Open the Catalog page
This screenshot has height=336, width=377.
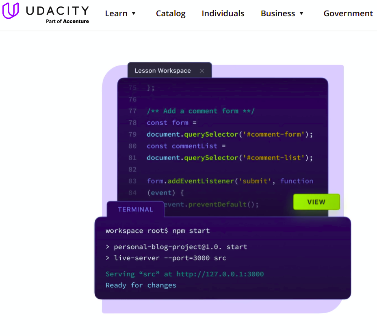pyautogui.click(x=171, y=13)
